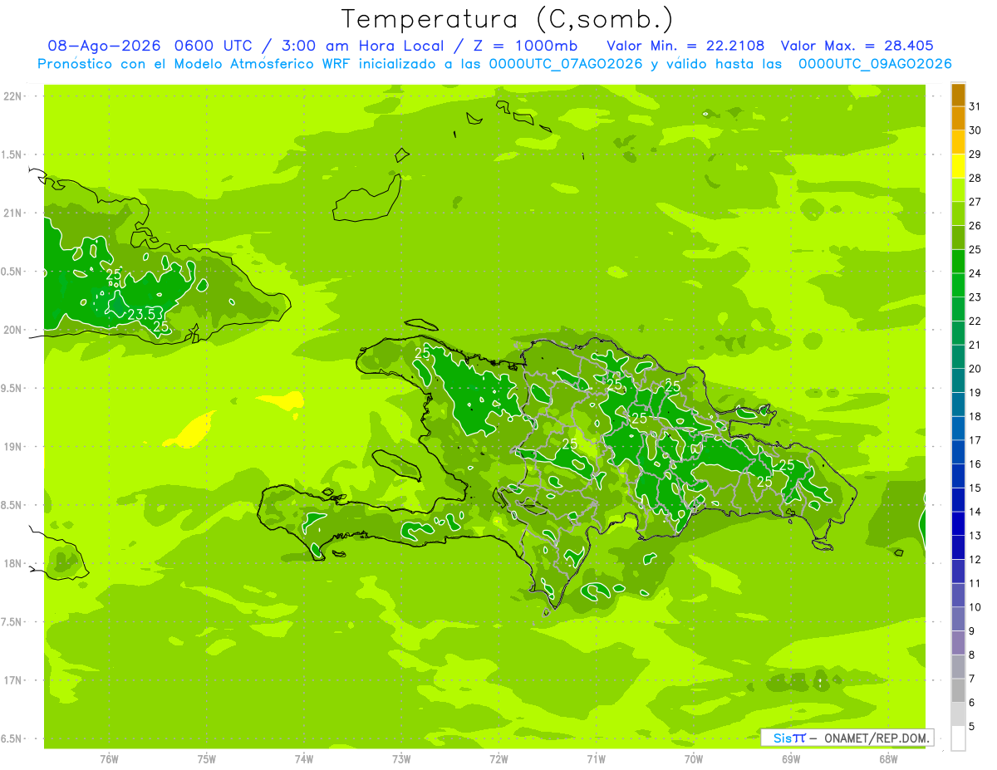Click the colorbar scale label '28'
Screen dimensions: 997x770
(x=975, y=178)
